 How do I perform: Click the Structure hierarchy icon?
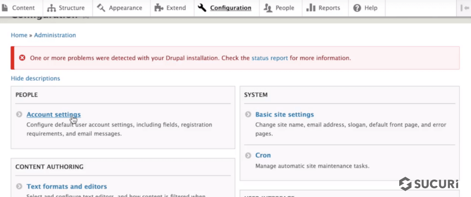tap(51, 8)
